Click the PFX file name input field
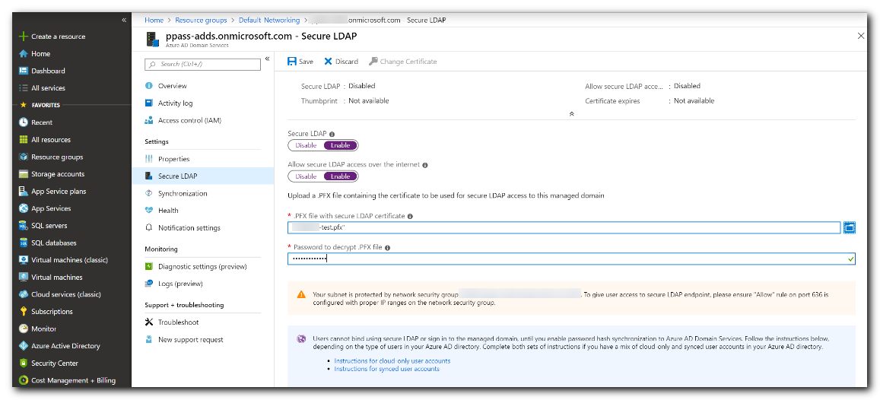 pyautogui.click(x=564, y=227)
